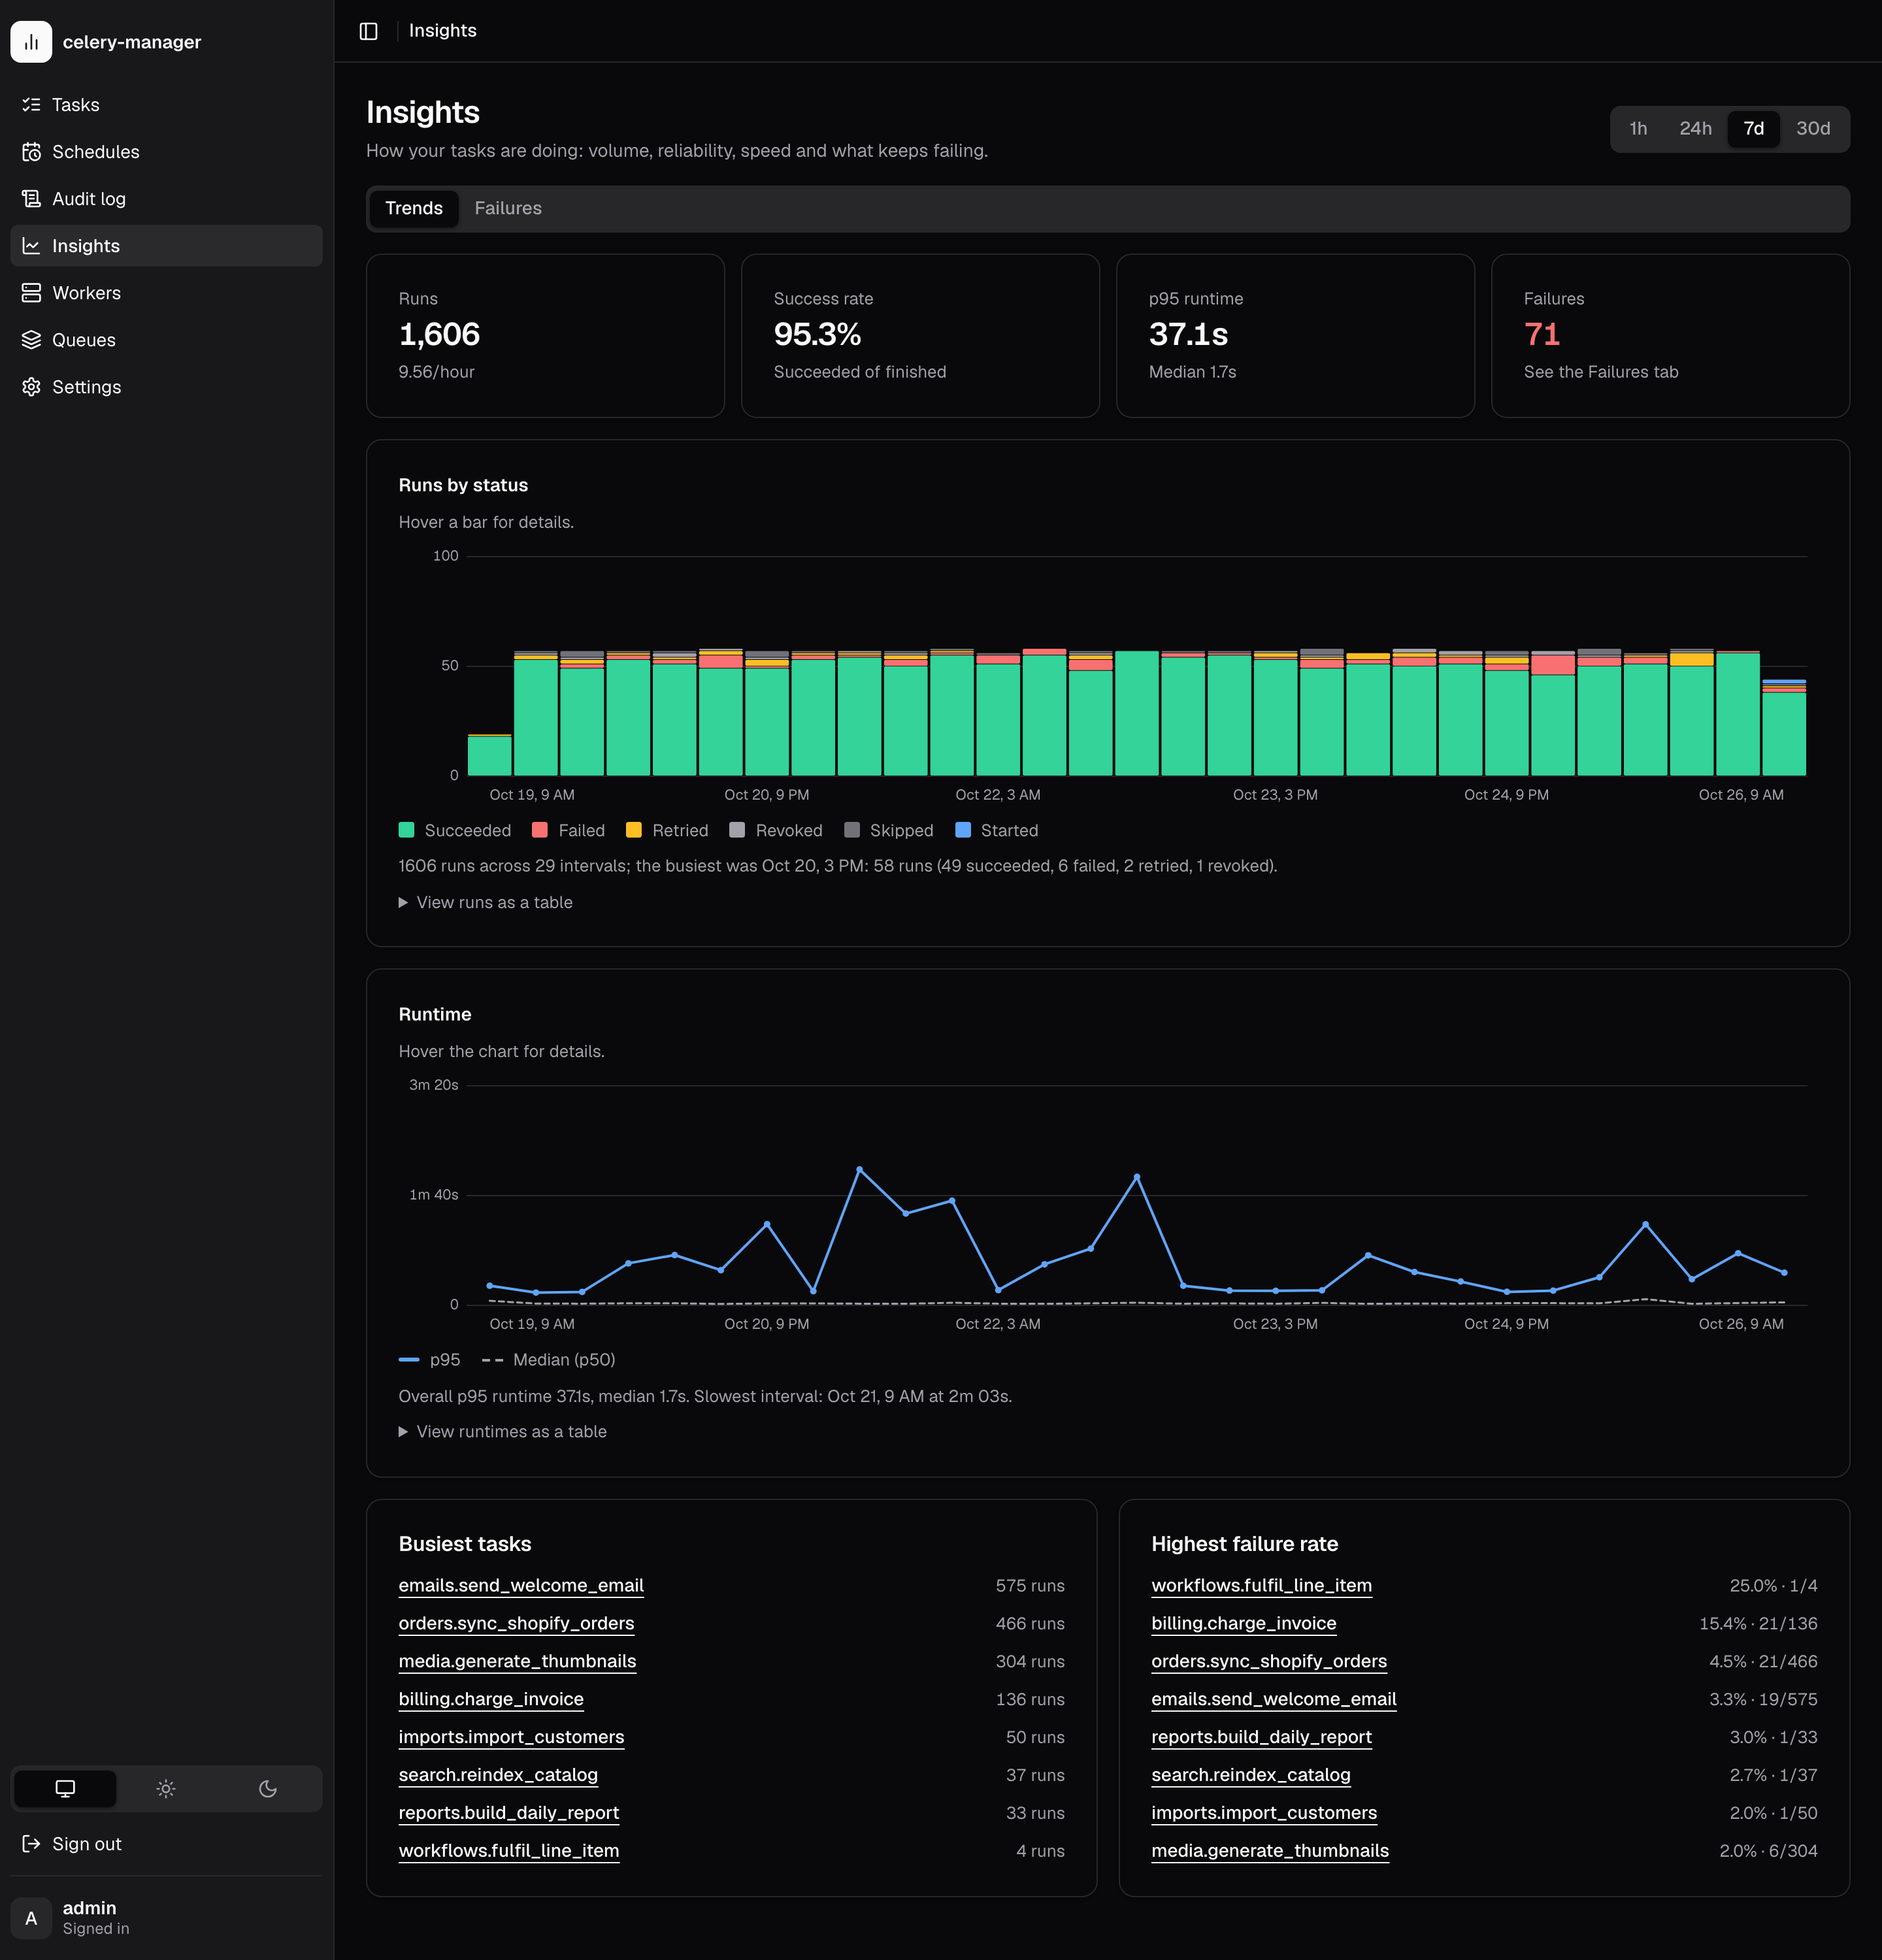Click the celery-manager logo icon
The image size is (1882, 1960).
click(x=31, y=42)
